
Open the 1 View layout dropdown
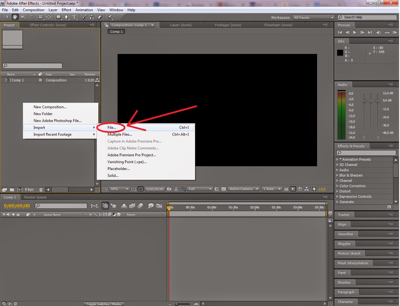tap(272, 189)
